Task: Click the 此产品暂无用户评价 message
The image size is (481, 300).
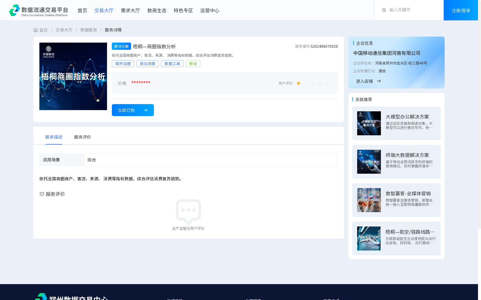Action: 188,229
